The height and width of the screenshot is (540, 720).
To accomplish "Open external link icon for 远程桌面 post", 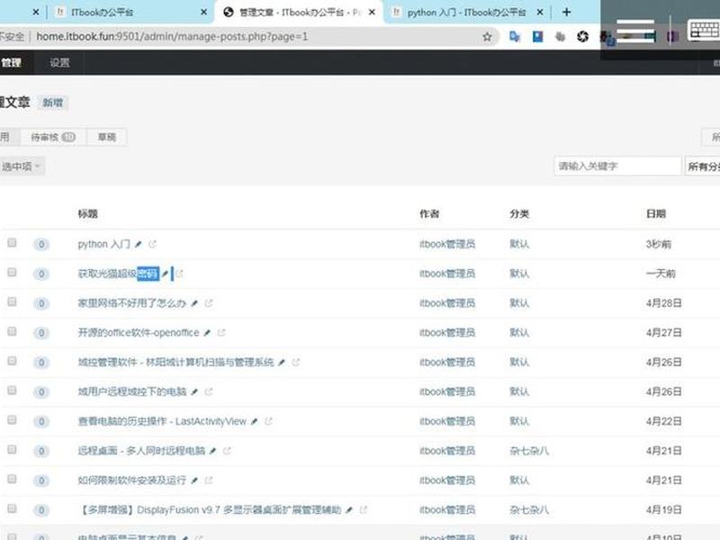I will (x=227, y=451).
